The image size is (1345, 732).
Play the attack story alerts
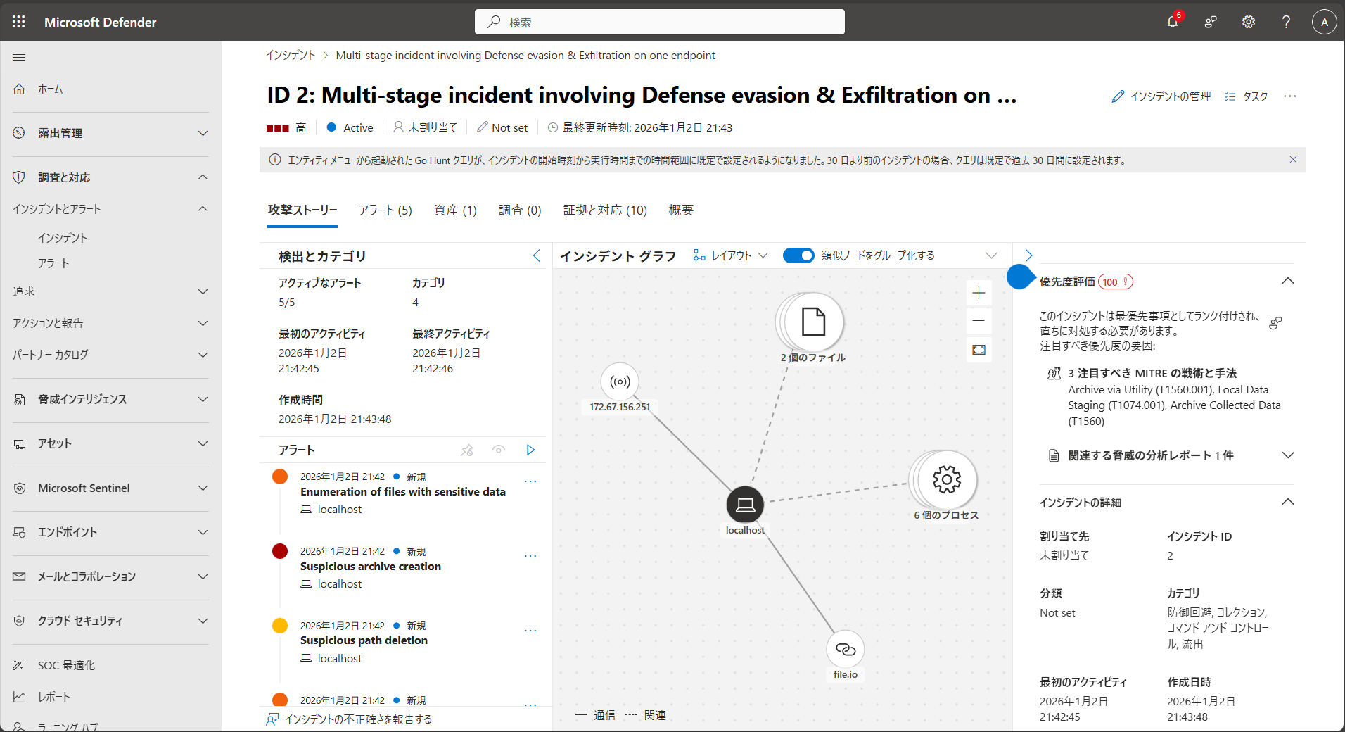(530, 450)
